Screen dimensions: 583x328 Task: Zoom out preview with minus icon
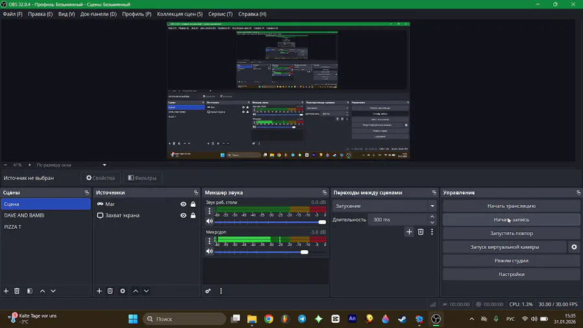point(6,165)
